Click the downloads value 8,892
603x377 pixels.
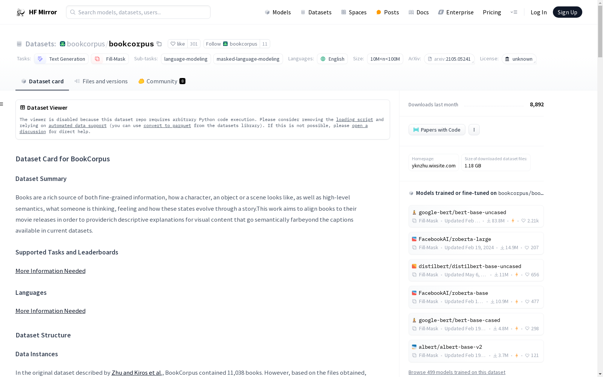pyautogui.click(x=537, y=104)
